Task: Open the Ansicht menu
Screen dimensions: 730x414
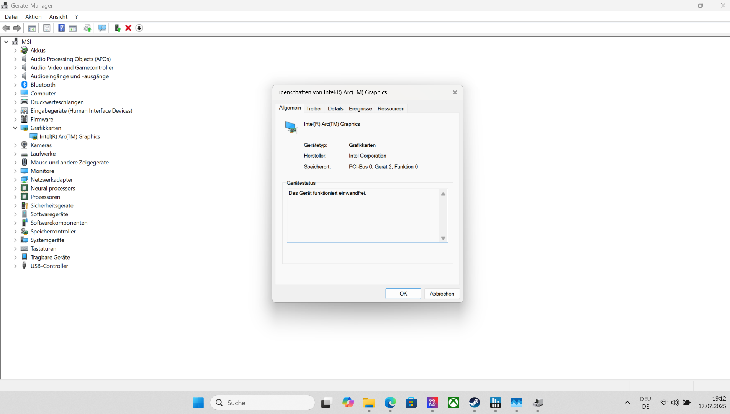Action: 58,17
